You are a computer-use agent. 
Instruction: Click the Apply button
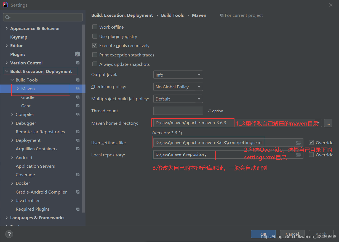click(x=321, y=234)
